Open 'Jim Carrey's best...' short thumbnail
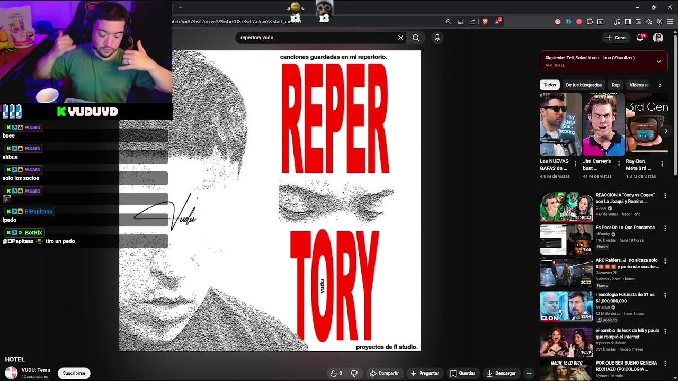The height and width of the screenshot is (381, 678). pyautogui.click(x=603, y=124)
